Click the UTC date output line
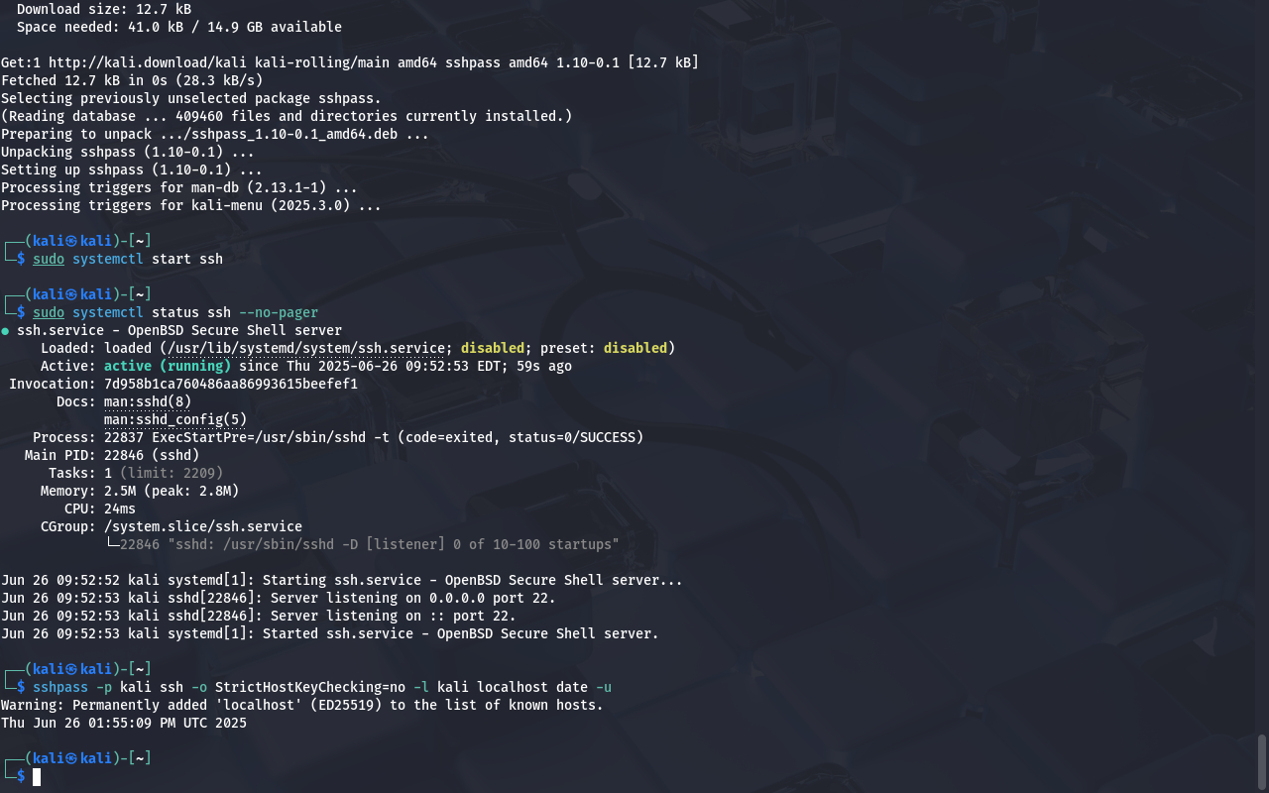The height and width of the screenshot is (793, 1269). tap(124, 723)
